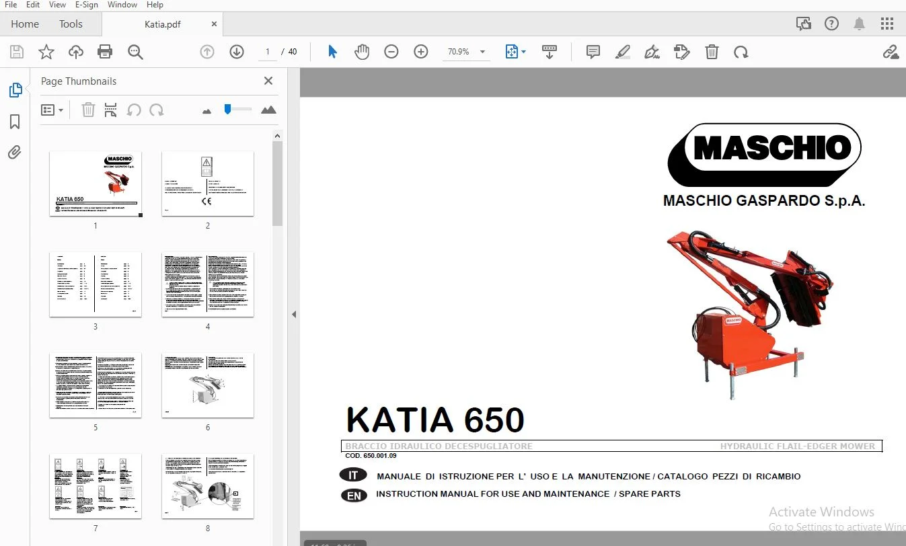This screenshot has height=546, width=906.
Task: Select page 4 thumbnail
Action: (208, 284)
